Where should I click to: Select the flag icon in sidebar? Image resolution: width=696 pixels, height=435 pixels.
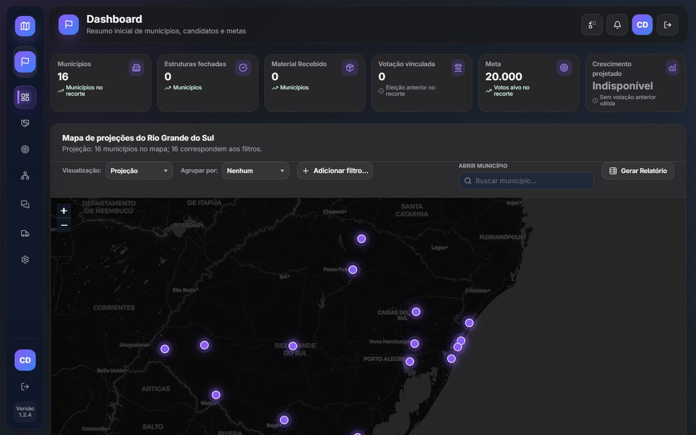click(x=25, y=62)
